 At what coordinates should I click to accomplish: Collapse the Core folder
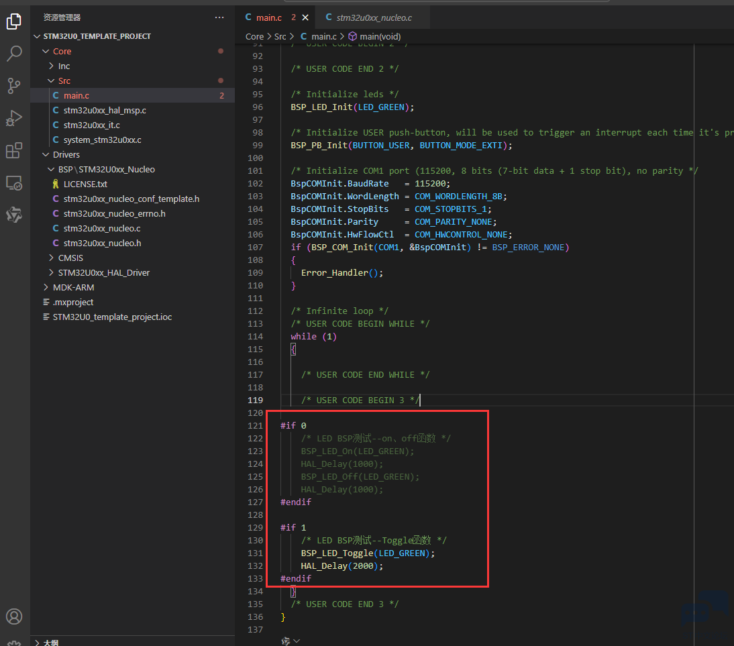coord(46,51)
